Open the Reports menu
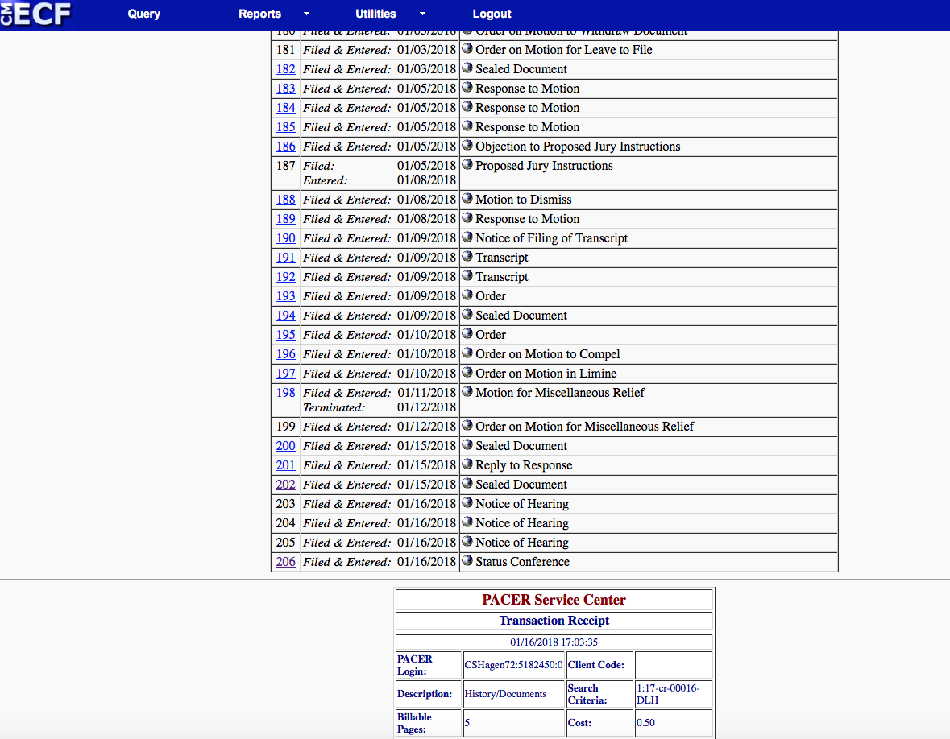Viewport: 950px width, 739px height. [260, 14]
